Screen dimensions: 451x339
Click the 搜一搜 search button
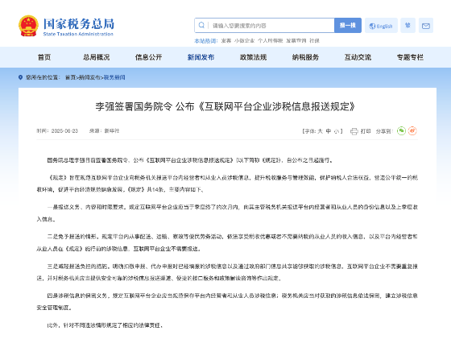pos(348,25)
